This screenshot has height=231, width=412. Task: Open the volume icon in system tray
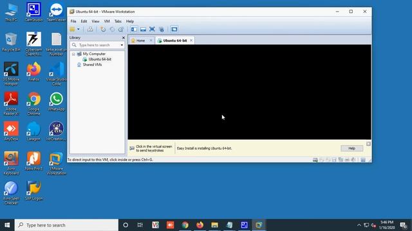[x=373, y=225]
